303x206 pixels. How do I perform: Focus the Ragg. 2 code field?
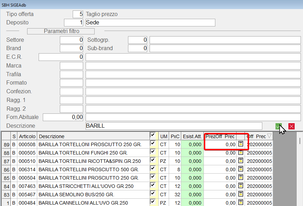pos(72,109)
